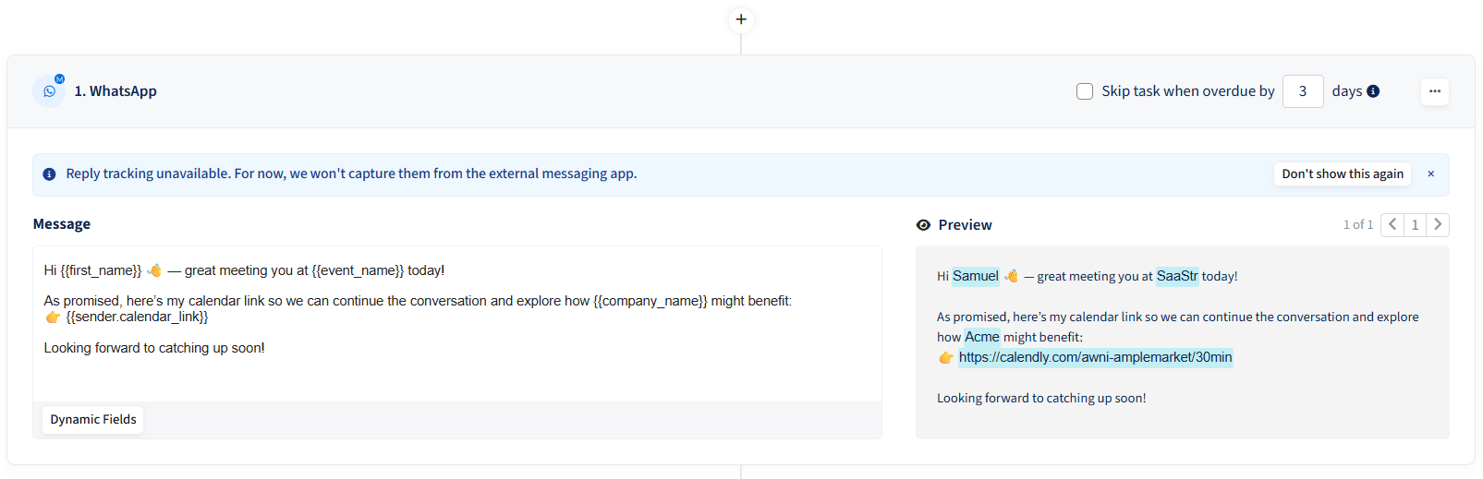Image resolution: width=1483 pixels, height=479 pixels.
Task: Click the highlighted Samuel name in preview
Action: [x=975, y=276]
